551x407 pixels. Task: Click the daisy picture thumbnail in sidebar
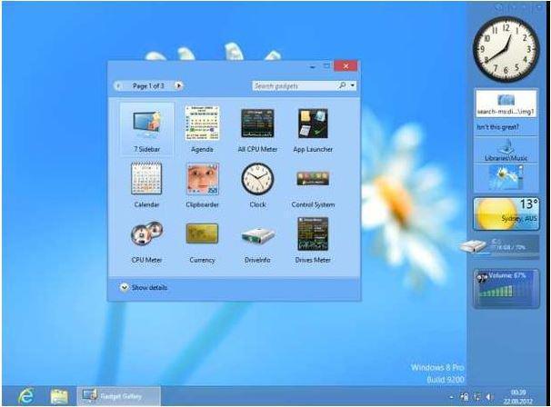click(506, 178)
